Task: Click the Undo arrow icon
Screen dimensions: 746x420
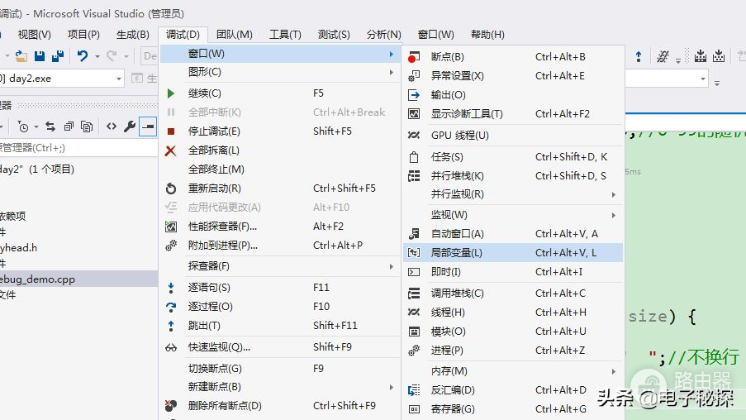Action: point(83,56)
